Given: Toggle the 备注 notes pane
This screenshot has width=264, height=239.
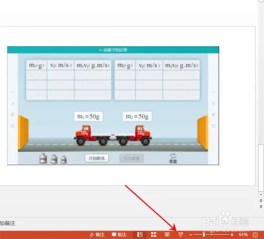Looking at the screenshot, I should (97, 235).
